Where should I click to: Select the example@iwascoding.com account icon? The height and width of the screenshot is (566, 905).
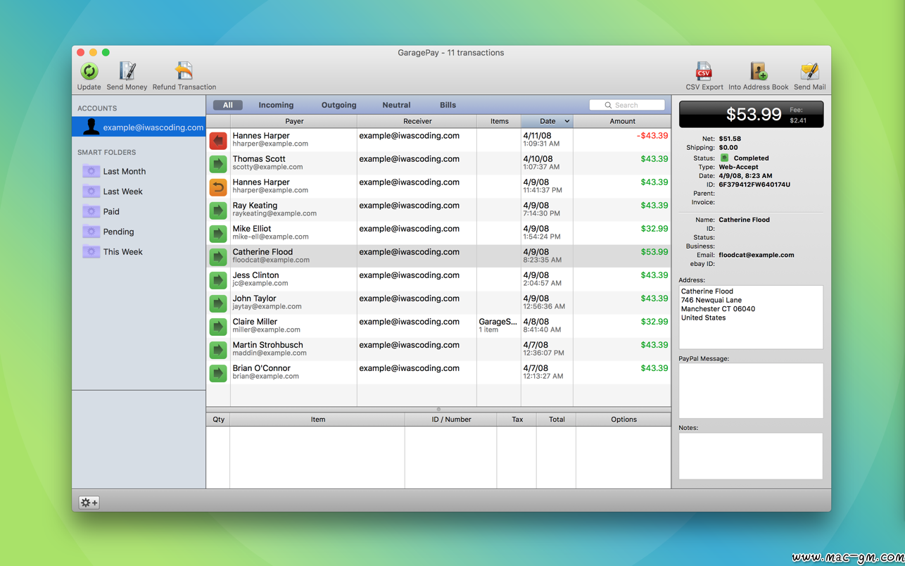[91, 127]
